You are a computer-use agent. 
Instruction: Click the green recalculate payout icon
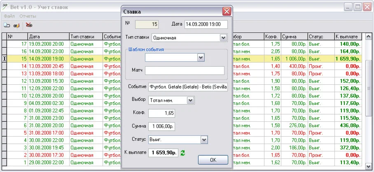pos(183,153)
